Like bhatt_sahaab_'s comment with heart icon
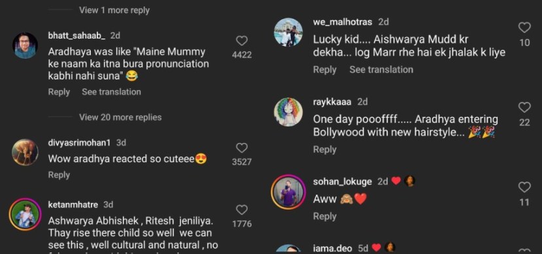The width and height of the screenshot is (542, 254). tap(242, 41)
